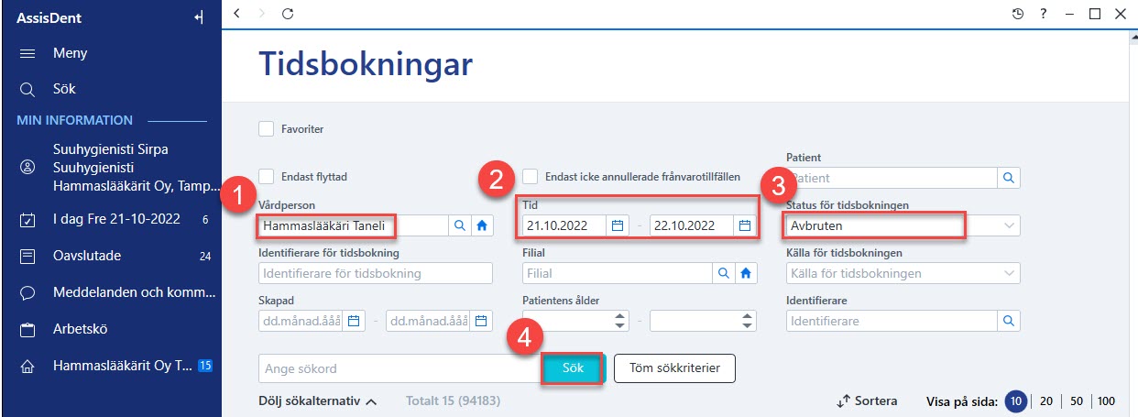Adjust Patientens ålder maximum stepper
Image resolution: width=1138 pixels, height=417 pixels.
coord(748,321)
